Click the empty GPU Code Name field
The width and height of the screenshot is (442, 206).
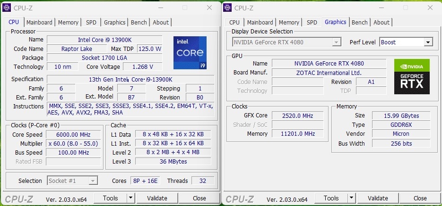[298, 82]
